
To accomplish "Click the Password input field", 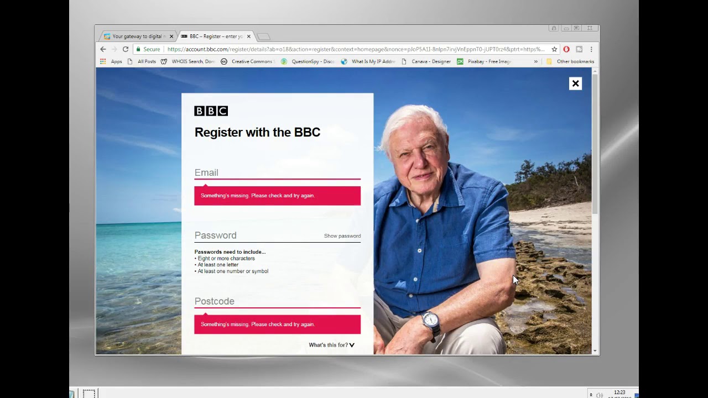I will tap(257, 235).
